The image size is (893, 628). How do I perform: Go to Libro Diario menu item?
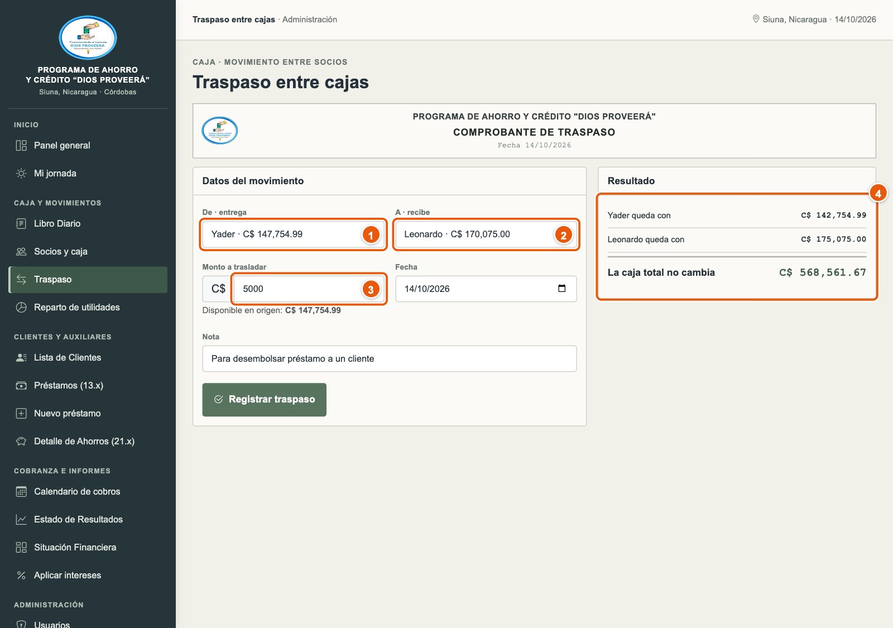[x=88, y=224]
